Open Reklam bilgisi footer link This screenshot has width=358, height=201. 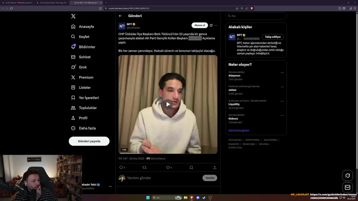coord(249,144)
